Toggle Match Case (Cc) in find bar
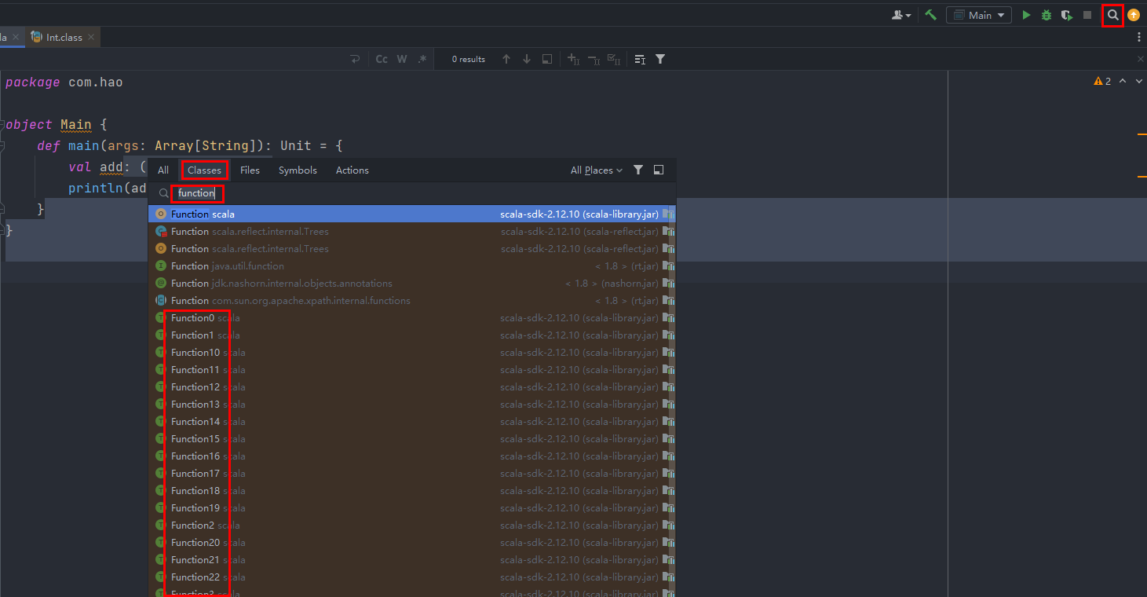The height and width of the screenshot is (597, 1147). 382,59
